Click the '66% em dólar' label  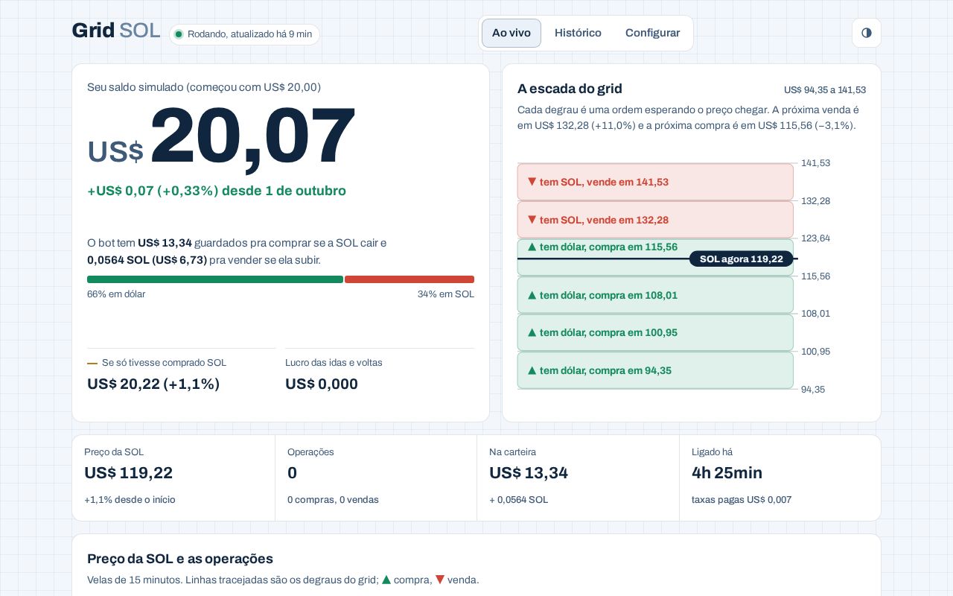point(116,294)
